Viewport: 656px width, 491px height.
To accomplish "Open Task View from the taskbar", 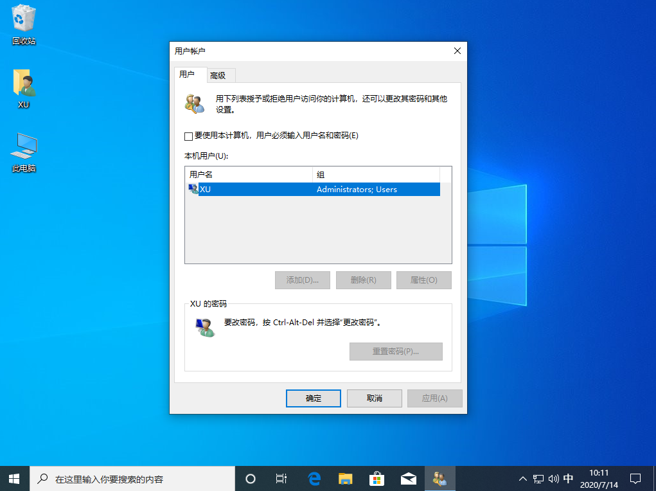I will 281,478.
